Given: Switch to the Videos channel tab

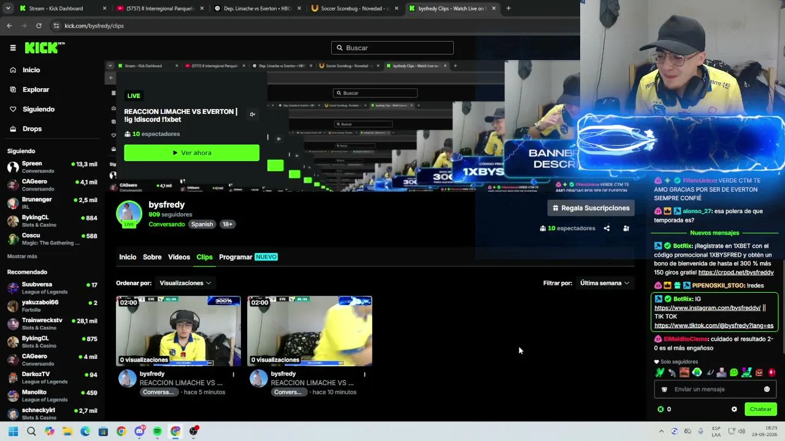Looking at the screenshot, I should (x=179, y=257).
